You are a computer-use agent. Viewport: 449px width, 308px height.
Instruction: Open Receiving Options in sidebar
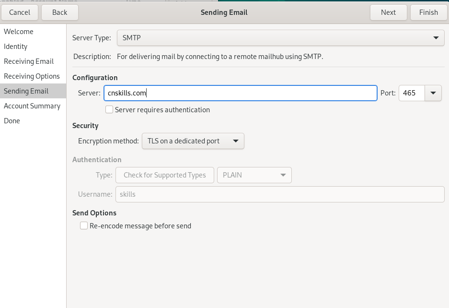pos(33,76)
